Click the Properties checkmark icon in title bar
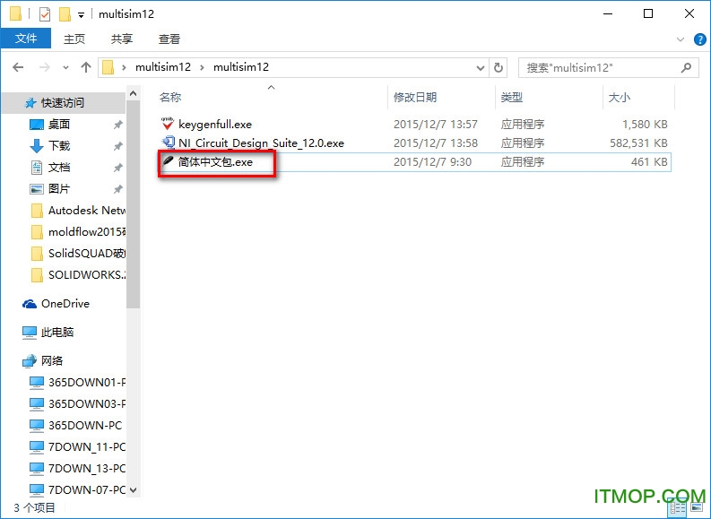 click(45, 14)
